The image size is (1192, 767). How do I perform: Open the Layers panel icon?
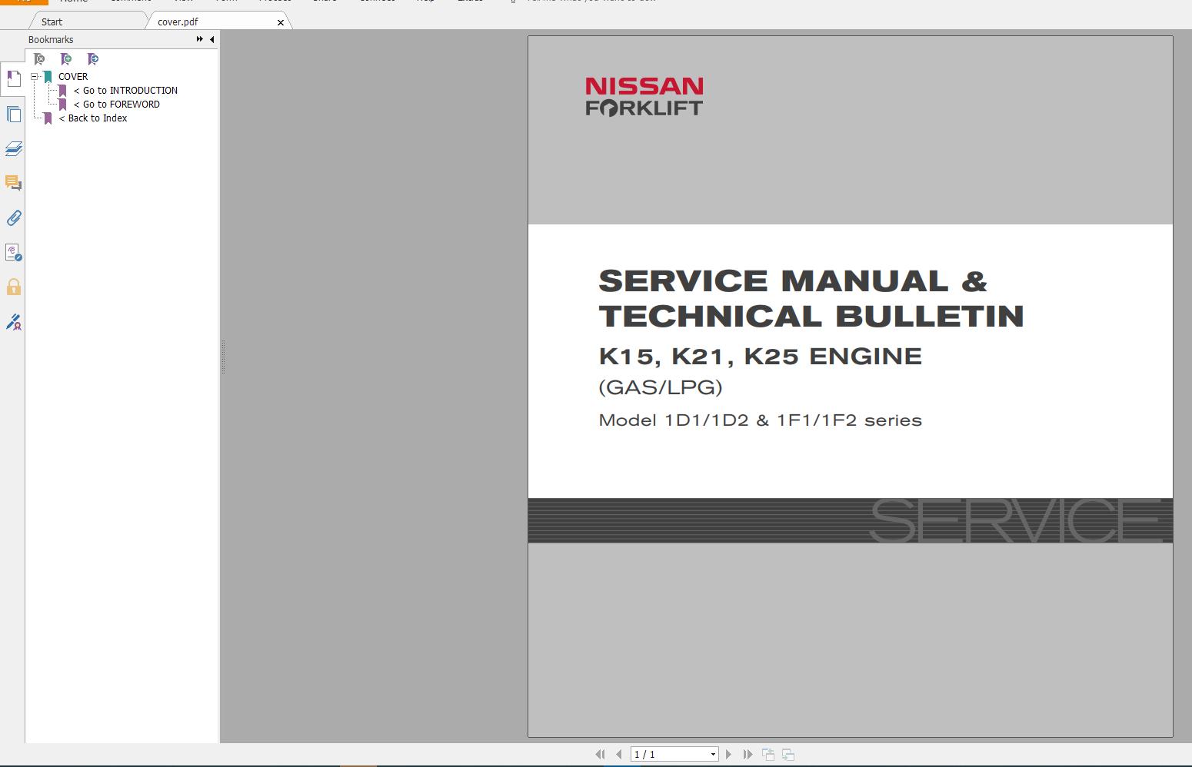point(13,149)
